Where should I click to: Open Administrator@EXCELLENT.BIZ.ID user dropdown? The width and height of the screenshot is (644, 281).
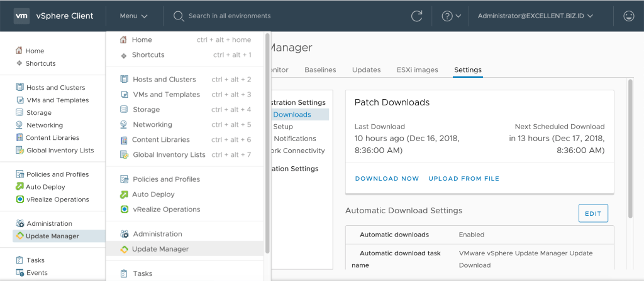click(x=535, y=16)
